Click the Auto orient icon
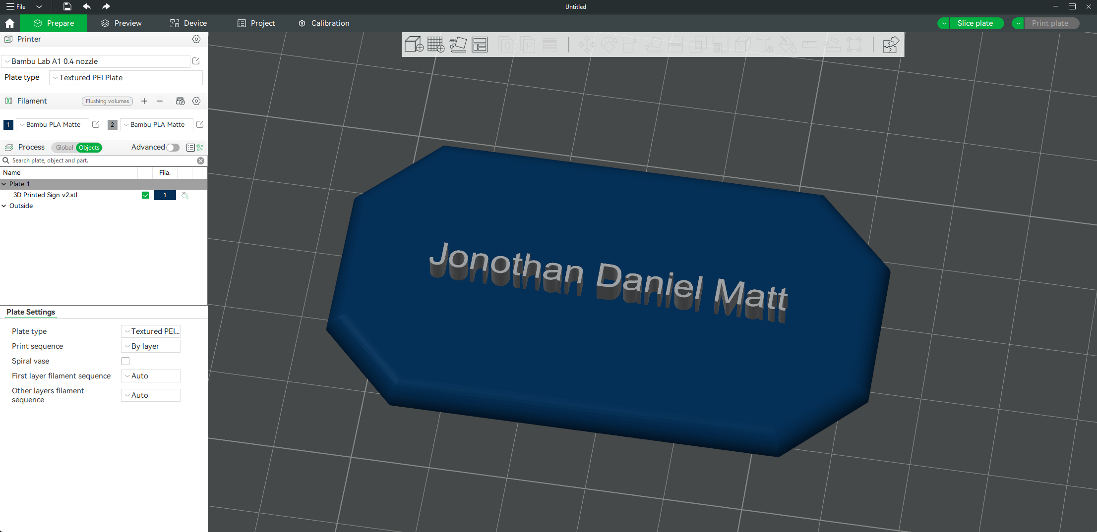This screenshot has height=532, width=1097. [458, 45]
